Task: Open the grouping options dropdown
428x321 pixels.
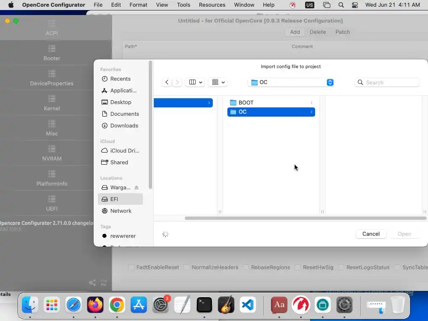Action: (x=218, y=82)
